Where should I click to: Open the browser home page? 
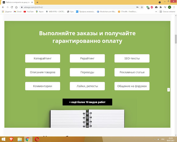pyautogui.click(x=16, y=7)
